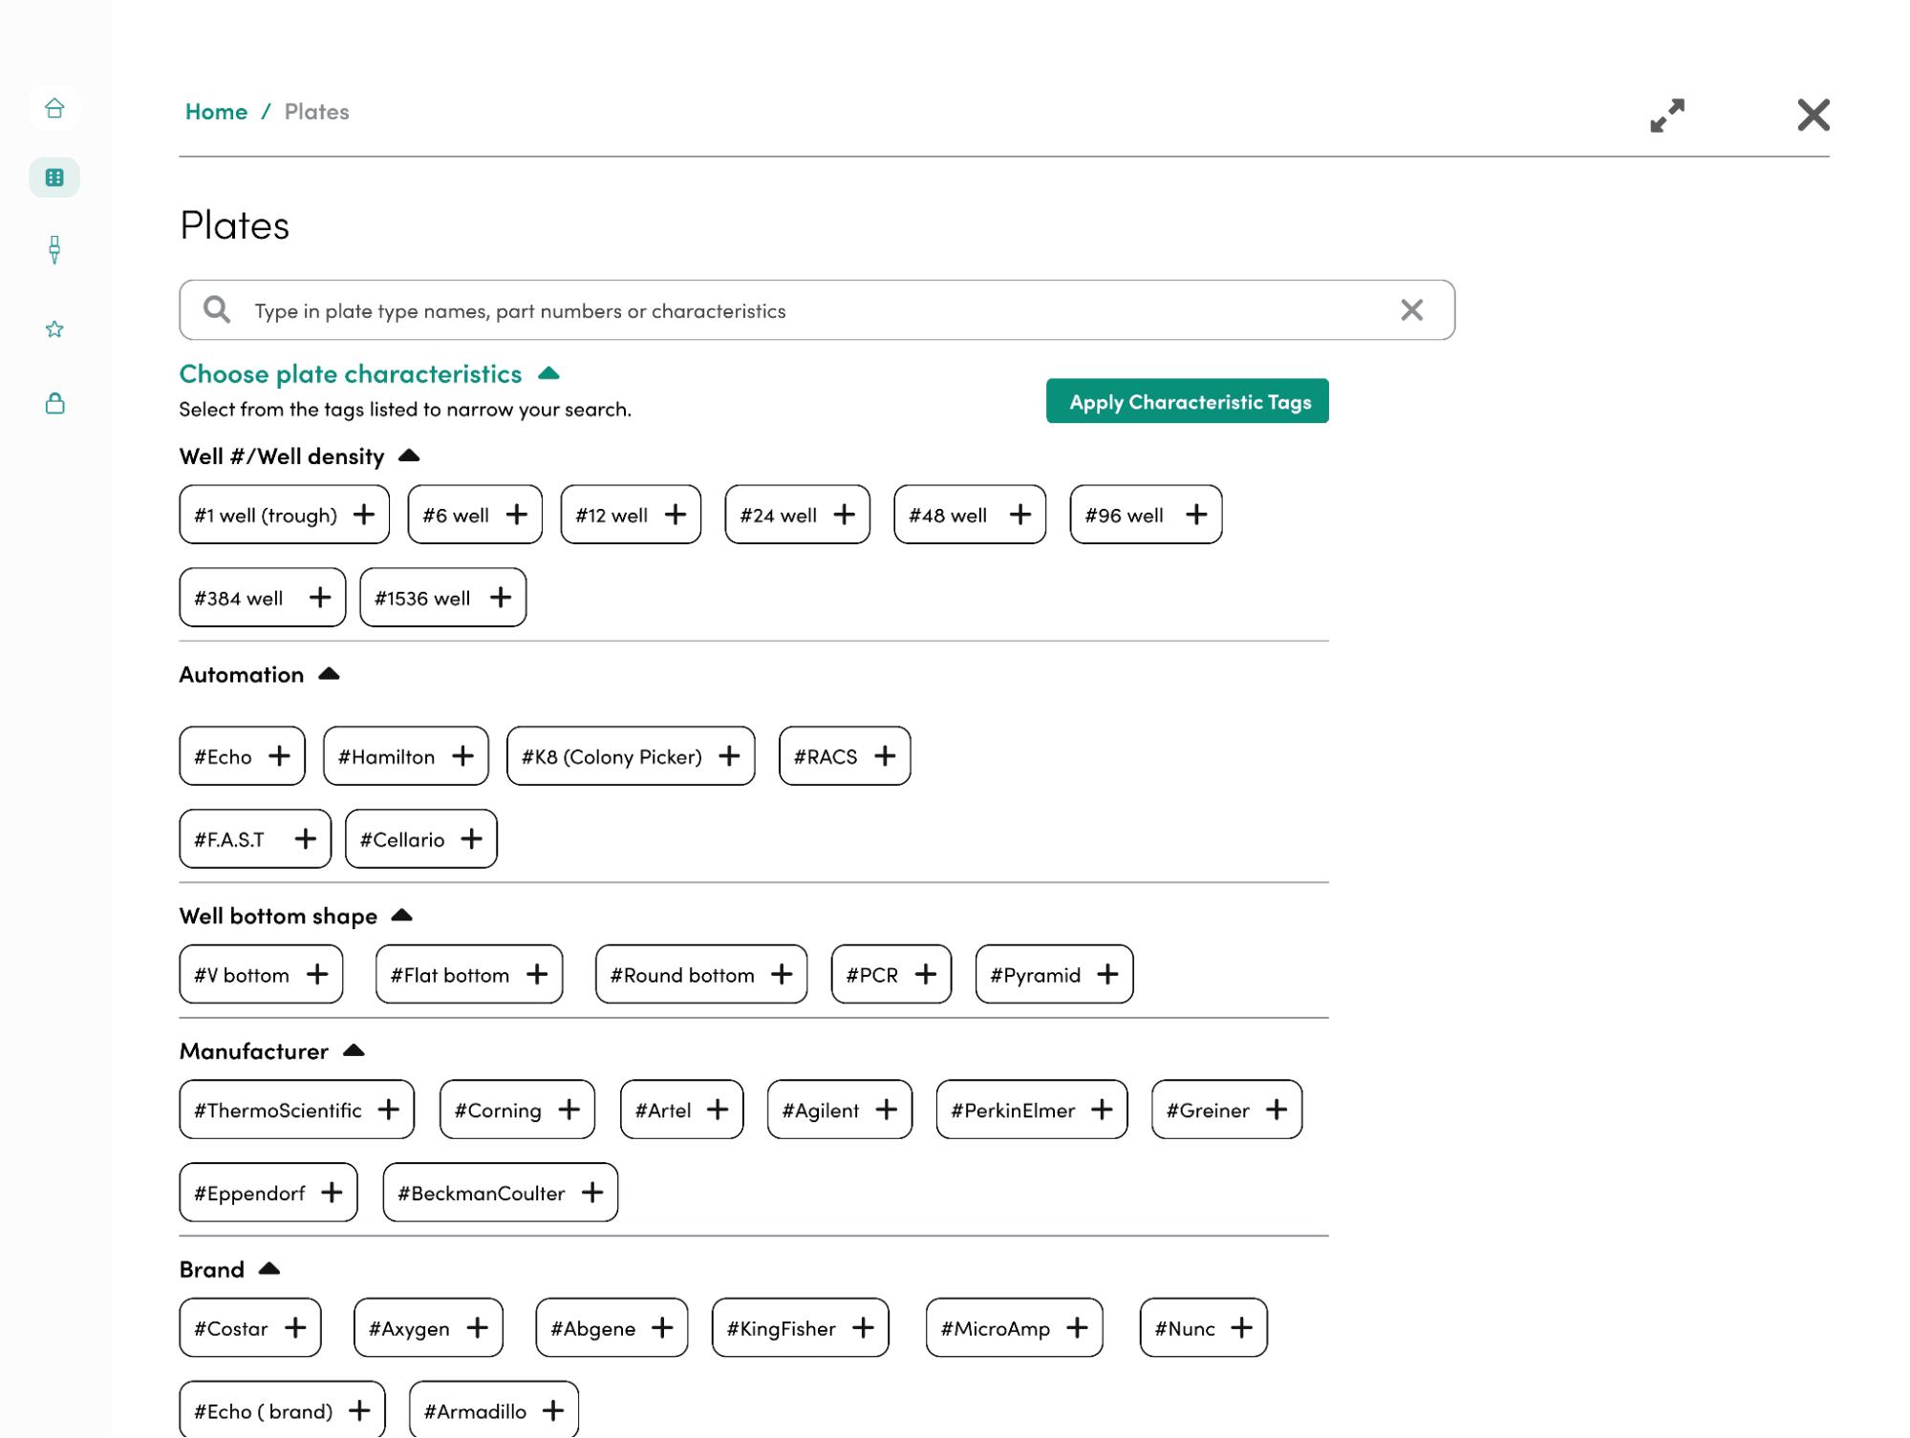Go to Home breadcrumb link
The image size is (1910, 1438).
pos(216,112)
